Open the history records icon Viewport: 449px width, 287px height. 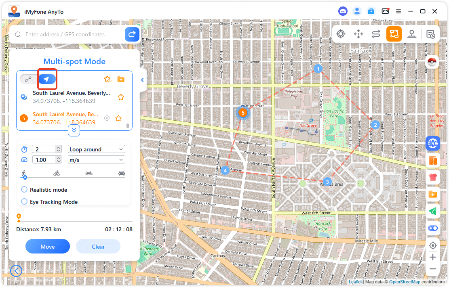click(431, 34)
